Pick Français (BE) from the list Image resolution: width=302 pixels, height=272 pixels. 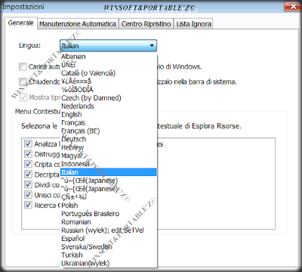tap(109, 131)
